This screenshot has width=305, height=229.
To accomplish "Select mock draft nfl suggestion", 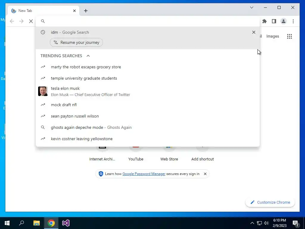I will [148, 105].
